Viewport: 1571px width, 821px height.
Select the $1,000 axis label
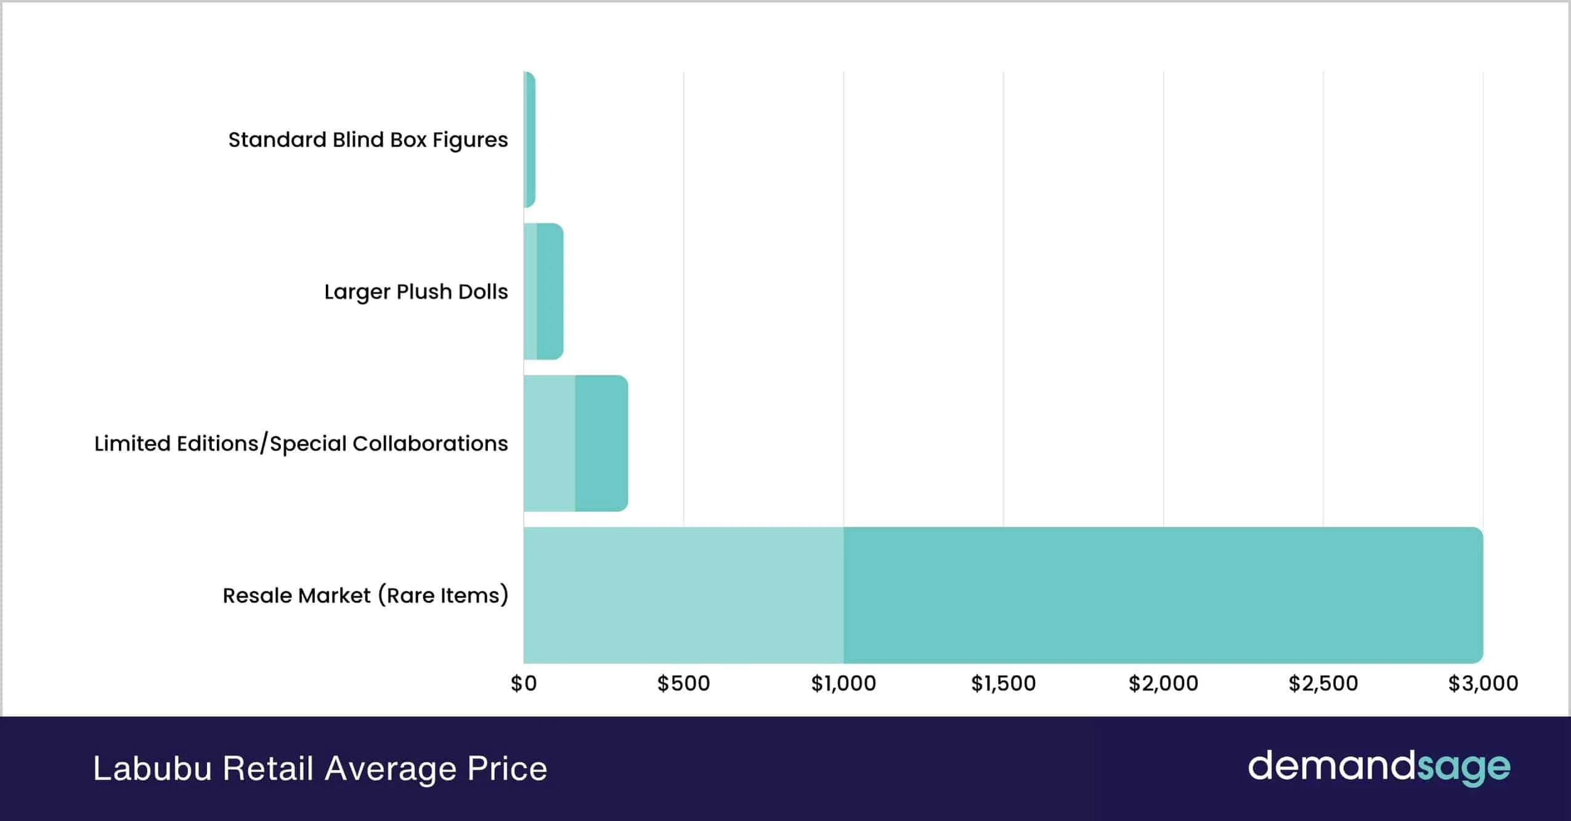843,683
